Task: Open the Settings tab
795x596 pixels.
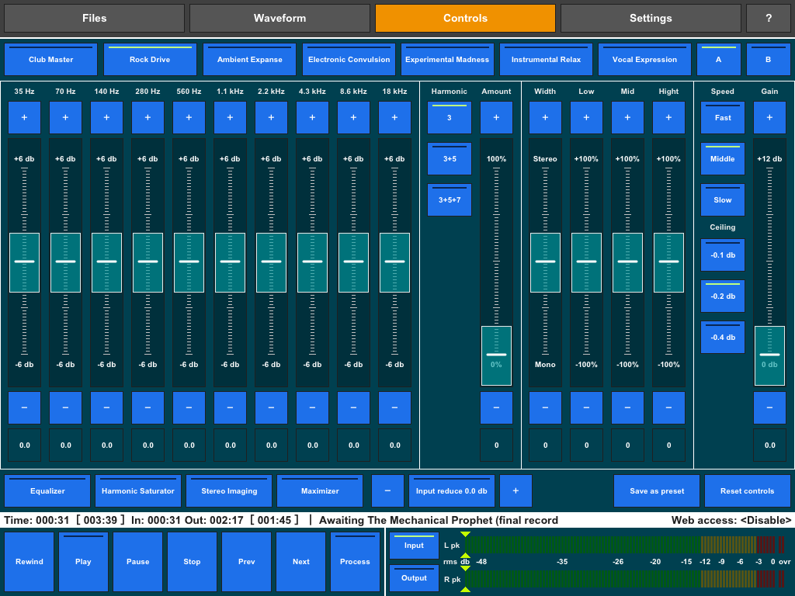Action: (x=650, y=17)
